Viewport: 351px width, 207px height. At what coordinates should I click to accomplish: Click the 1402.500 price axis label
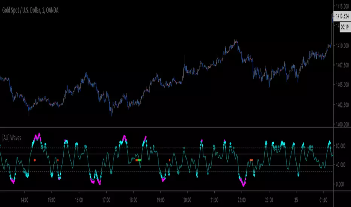point(342,105)
